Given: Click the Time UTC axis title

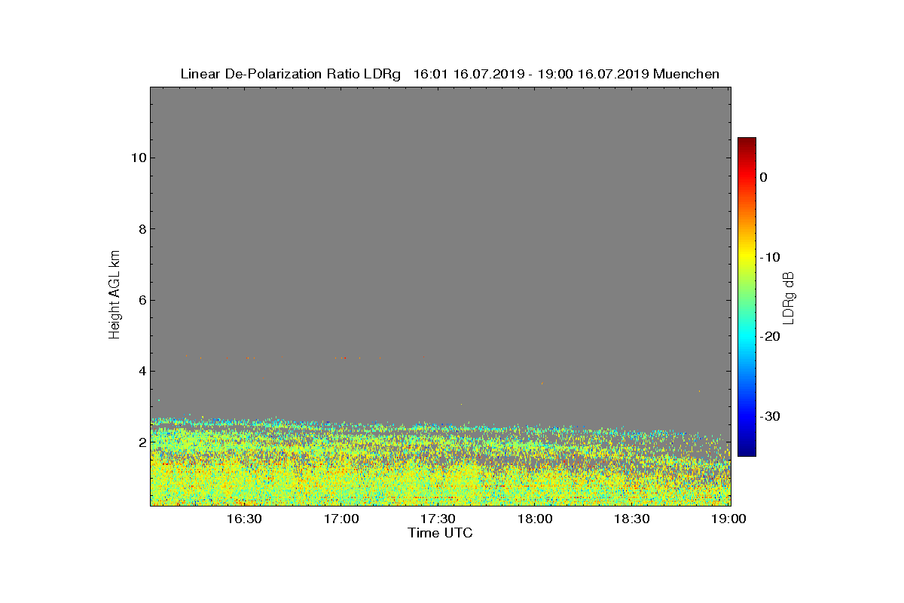Looking at the screenshot, I should (x=440, y=533).
